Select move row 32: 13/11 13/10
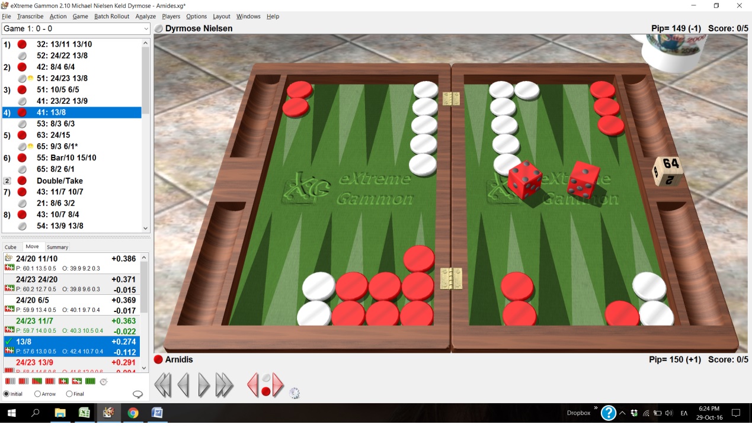The image size is (752, 434). click(72, 44)
